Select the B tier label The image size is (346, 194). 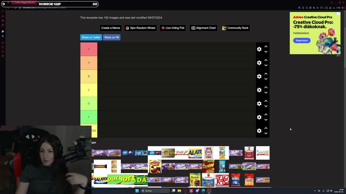[89, 76]
